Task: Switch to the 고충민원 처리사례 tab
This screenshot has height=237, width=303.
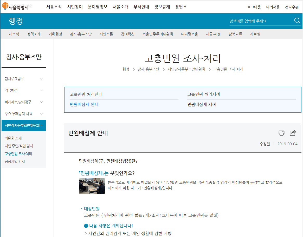Action: click(204, 94)
